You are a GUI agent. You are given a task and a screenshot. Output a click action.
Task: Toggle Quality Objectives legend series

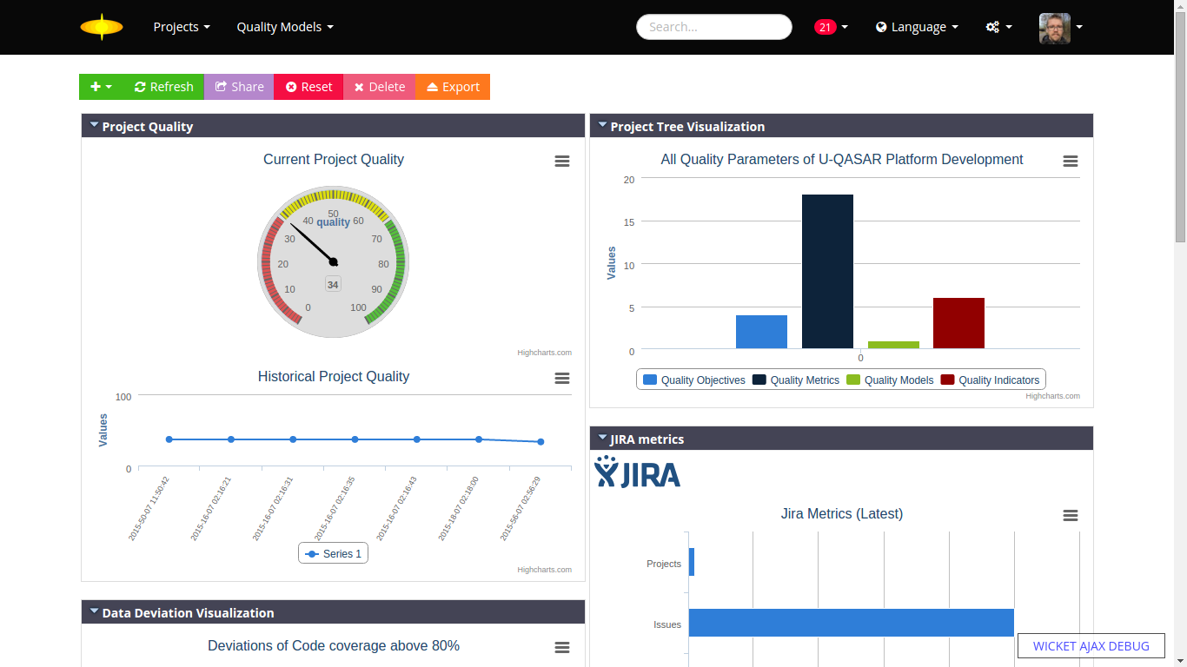coord(693,380)
